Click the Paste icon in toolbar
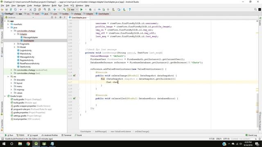Screen dimensions: 262x147 (x=39, y=9)
